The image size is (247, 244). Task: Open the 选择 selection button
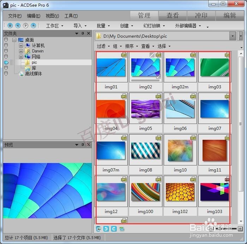[x=164, y=46]
